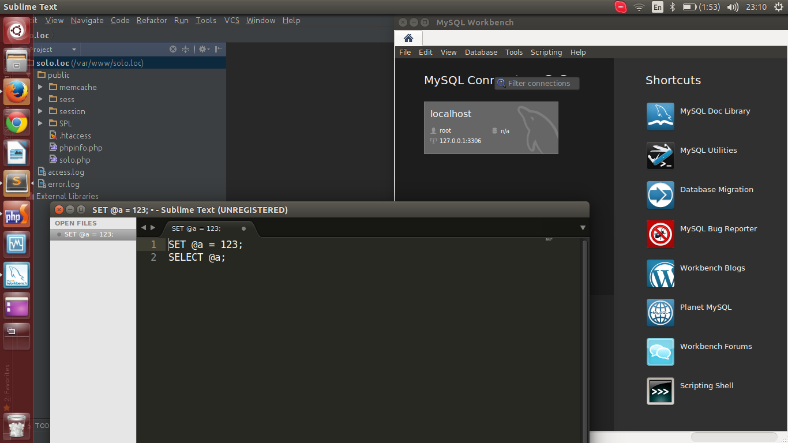Go to MySQL Workbench home tab icon
788x443 pixels.
pyautogui.click(x=408, y=38)
